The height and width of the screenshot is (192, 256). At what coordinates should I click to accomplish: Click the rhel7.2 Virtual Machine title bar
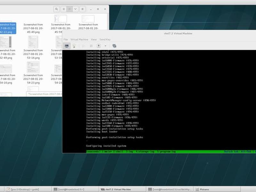(178, 34)
